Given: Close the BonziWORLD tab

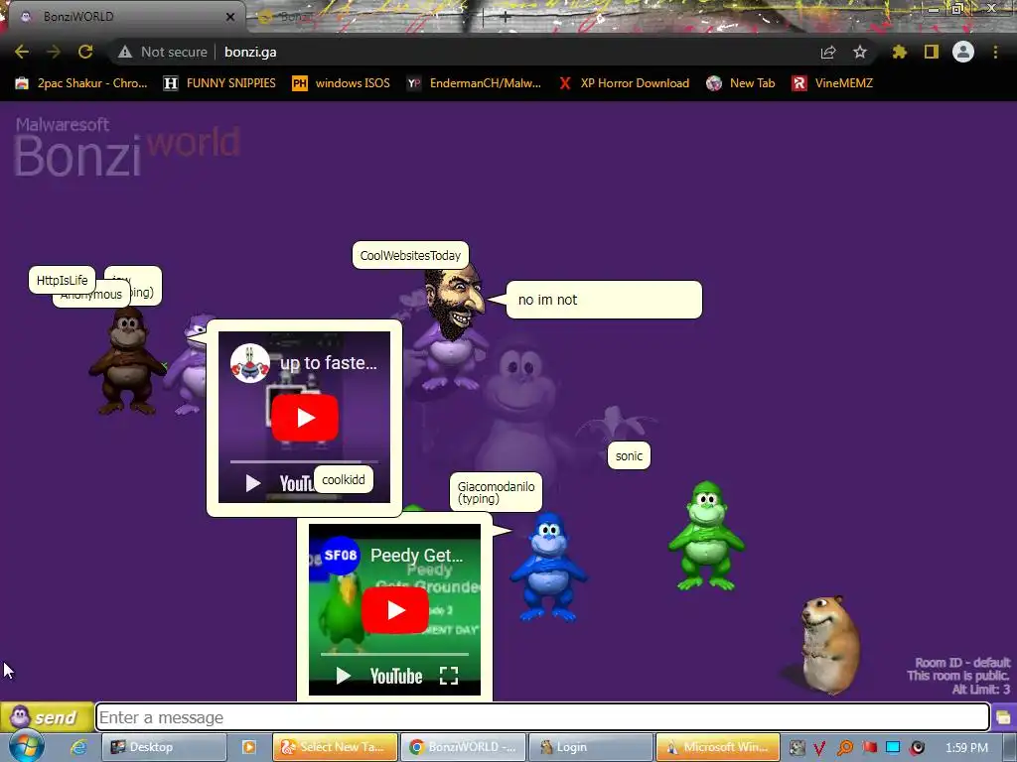Looking at the screenshot, I should click(230, 17).
